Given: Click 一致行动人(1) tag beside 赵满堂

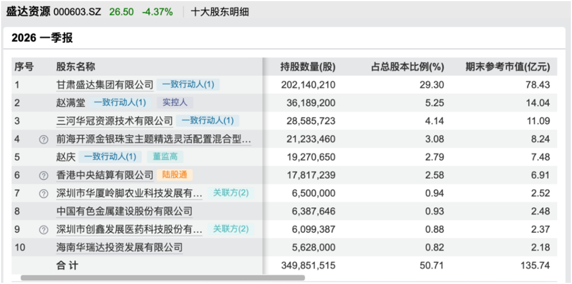Looking at the screenshot, I should [120, 103].
